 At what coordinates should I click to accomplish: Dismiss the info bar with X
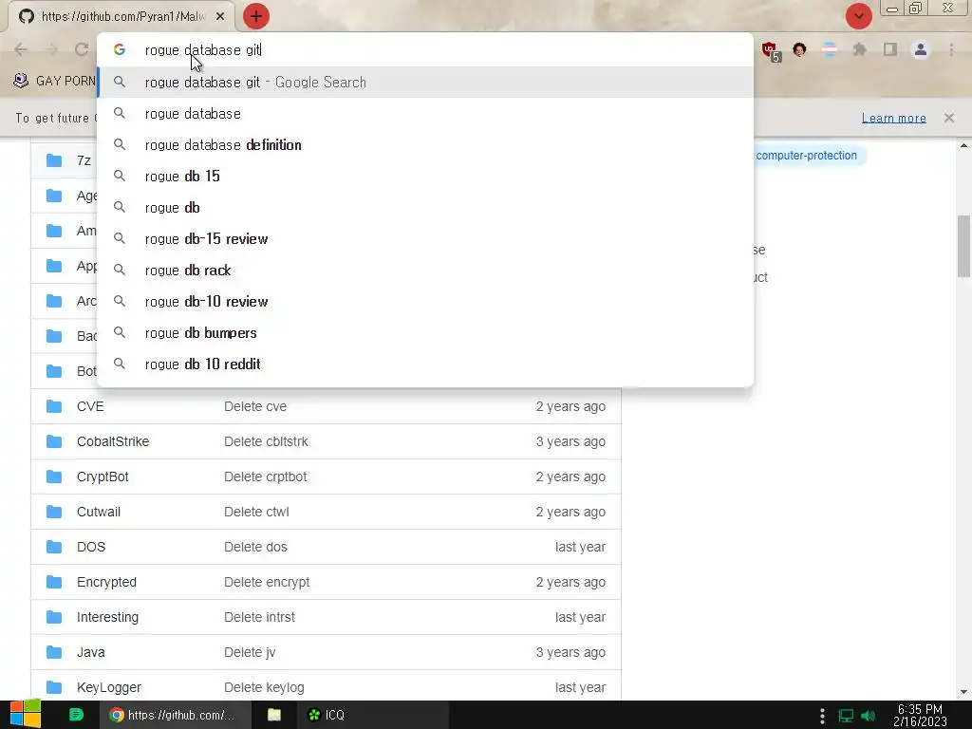948,118
